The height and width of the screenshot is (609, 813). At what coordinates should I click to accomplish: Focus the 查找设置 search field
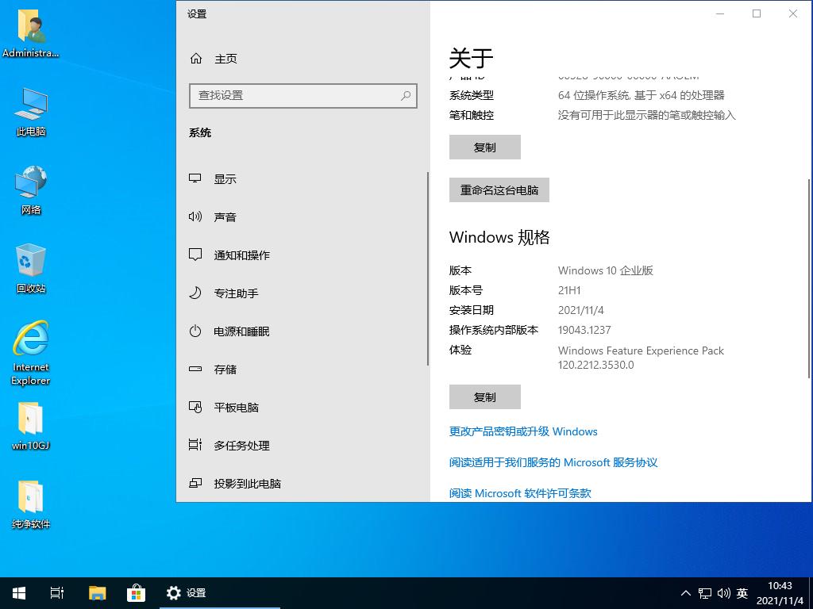tap(302, 95)
